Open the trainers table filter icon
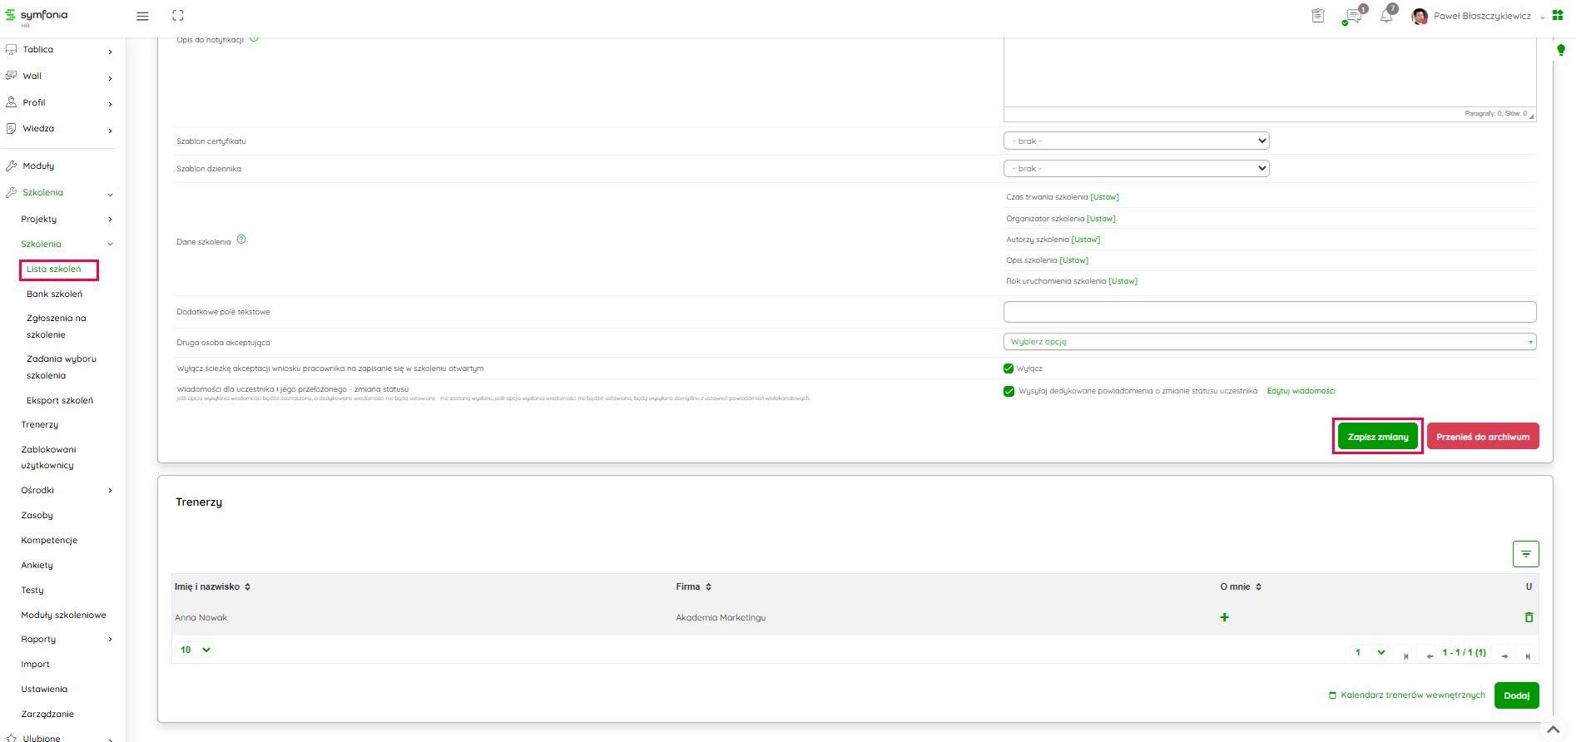Screen dimensions: 1576x742 click(1525, 554)
